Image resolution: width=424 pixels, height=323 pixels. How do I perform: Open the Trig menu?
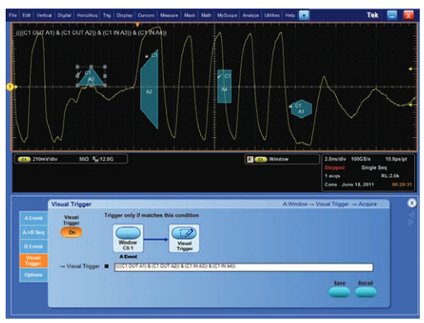107,15
